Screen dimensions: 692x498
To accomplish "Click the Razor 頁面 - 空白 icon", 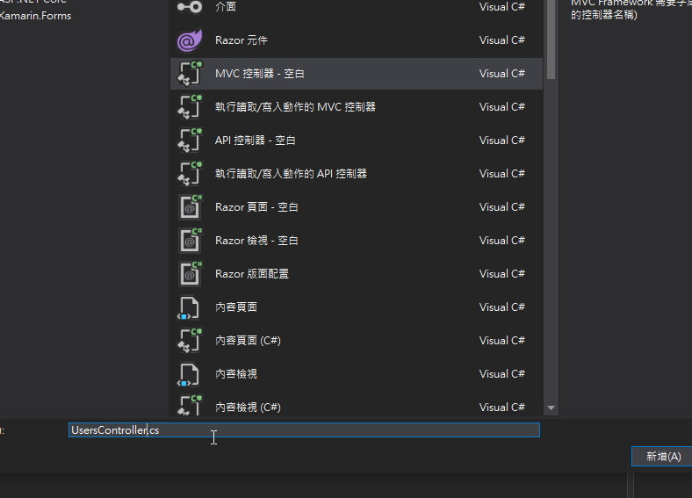I will (190, 207).
